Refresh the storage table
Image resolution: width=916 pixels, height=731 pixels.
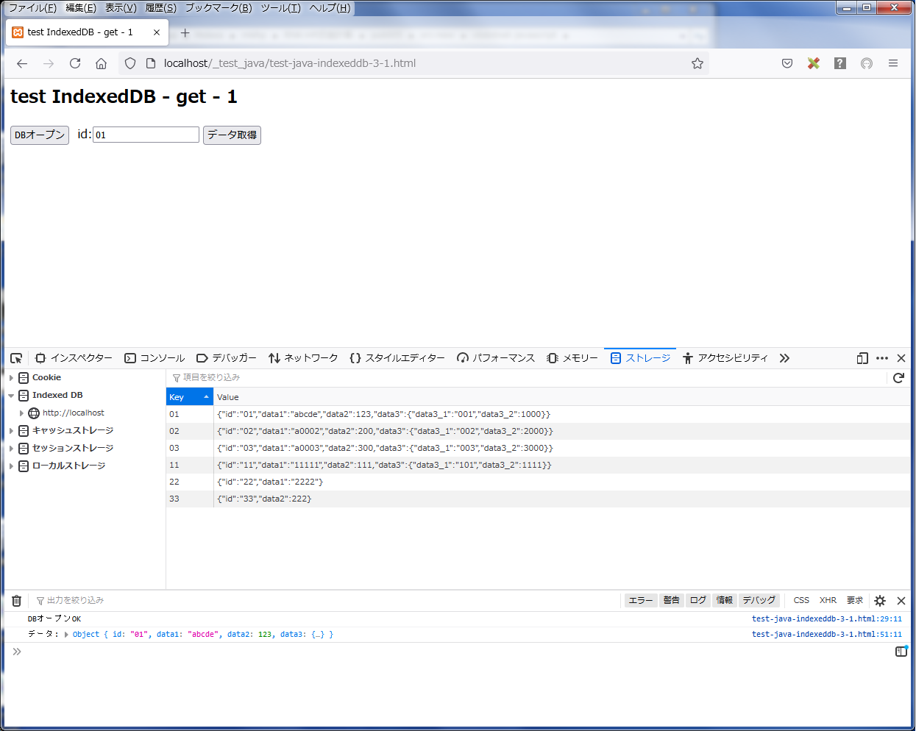pyautogui.click(x=898, y=378)
